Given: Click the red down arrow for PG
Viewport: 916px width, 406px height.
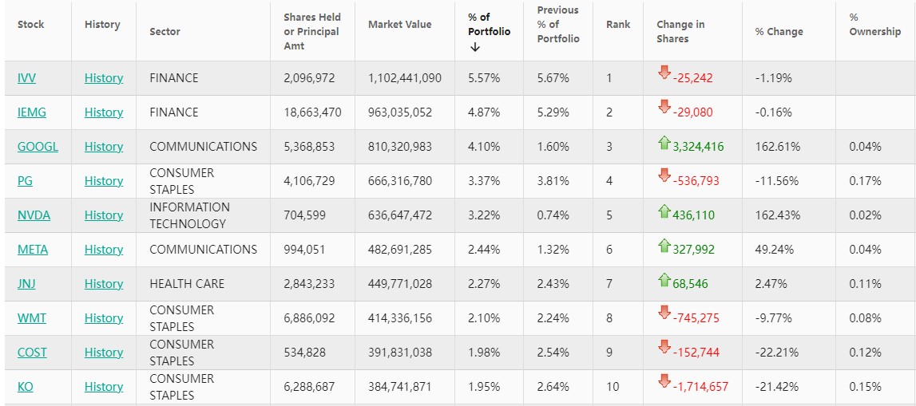Looking at the screenshot, I should pyautogui.click(x=664, y=175).
